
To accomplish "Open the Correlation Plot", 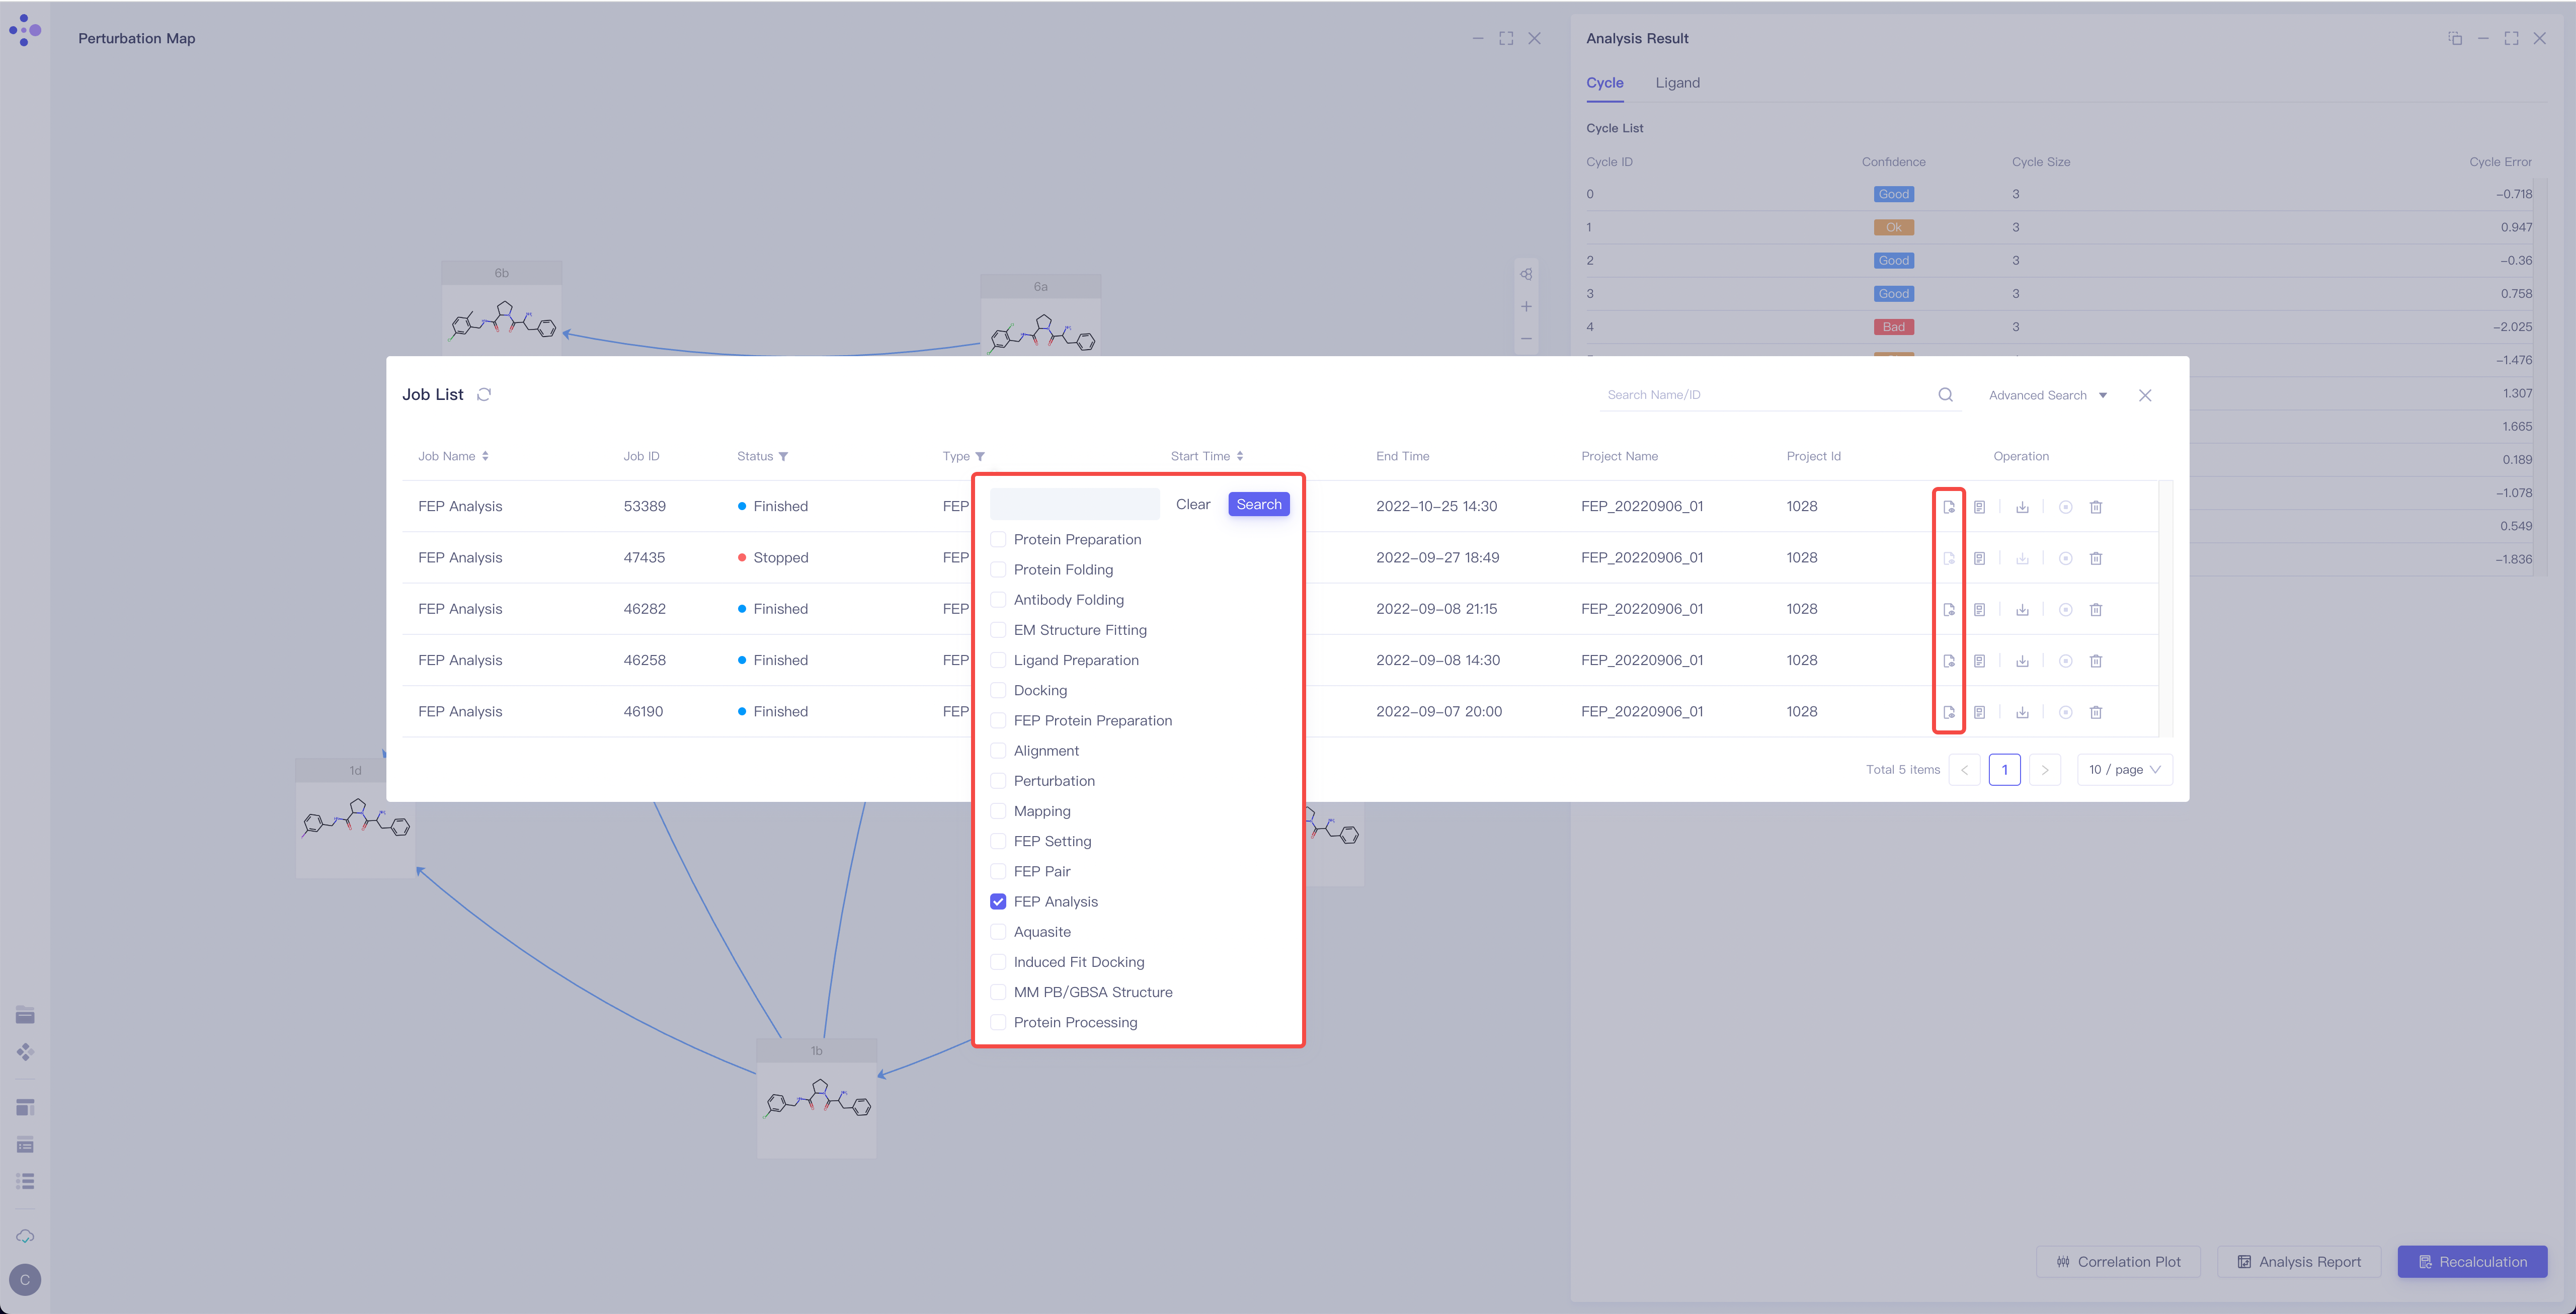I will coord(2118,1261).
